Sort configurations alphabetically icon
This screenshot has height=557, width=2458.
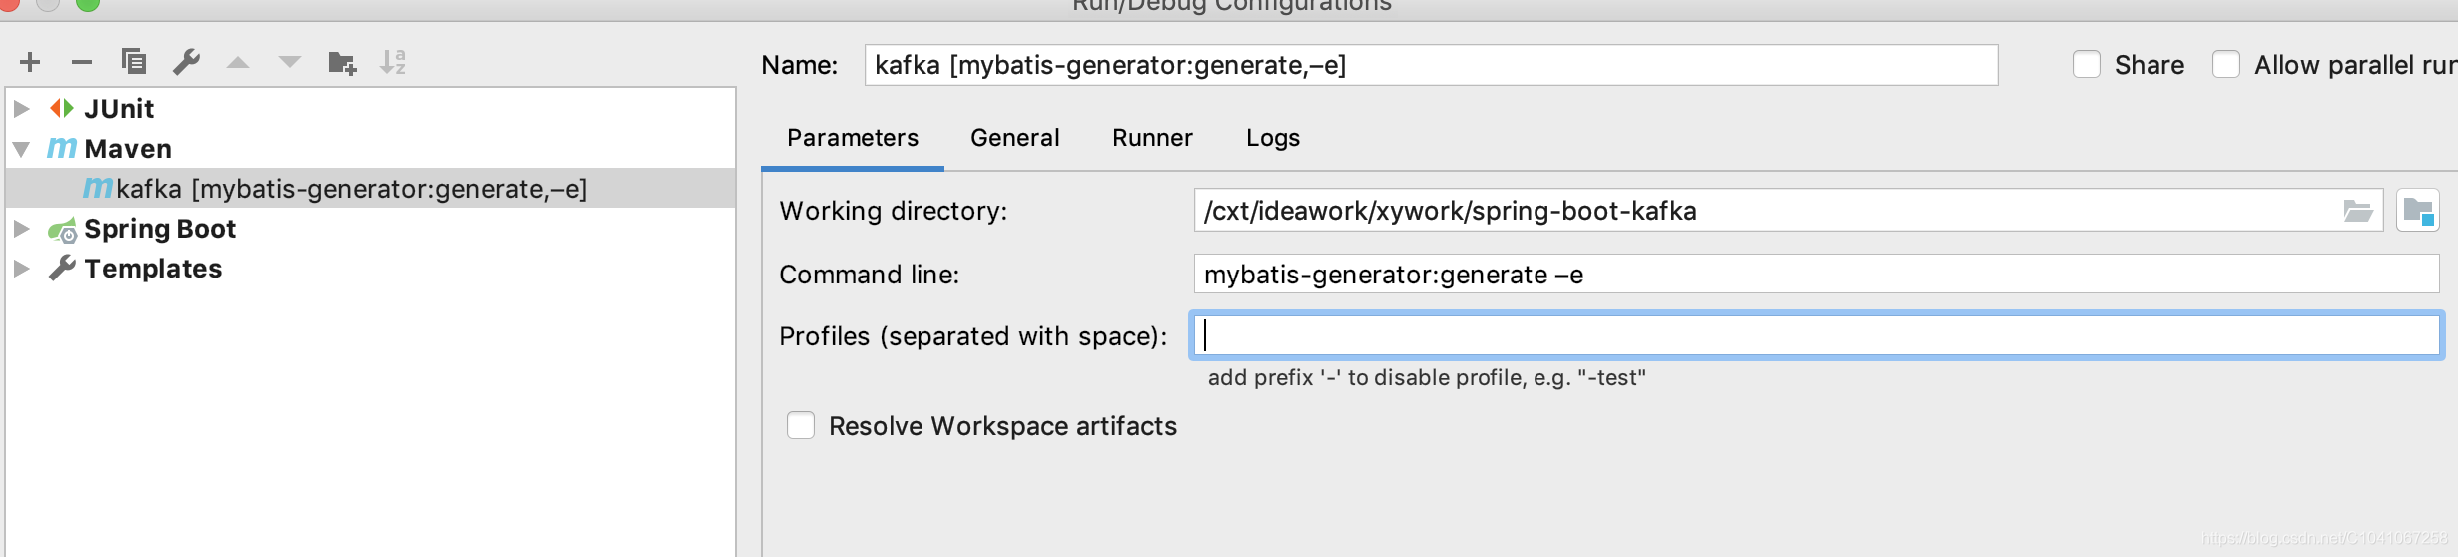(x=393, y=62)
